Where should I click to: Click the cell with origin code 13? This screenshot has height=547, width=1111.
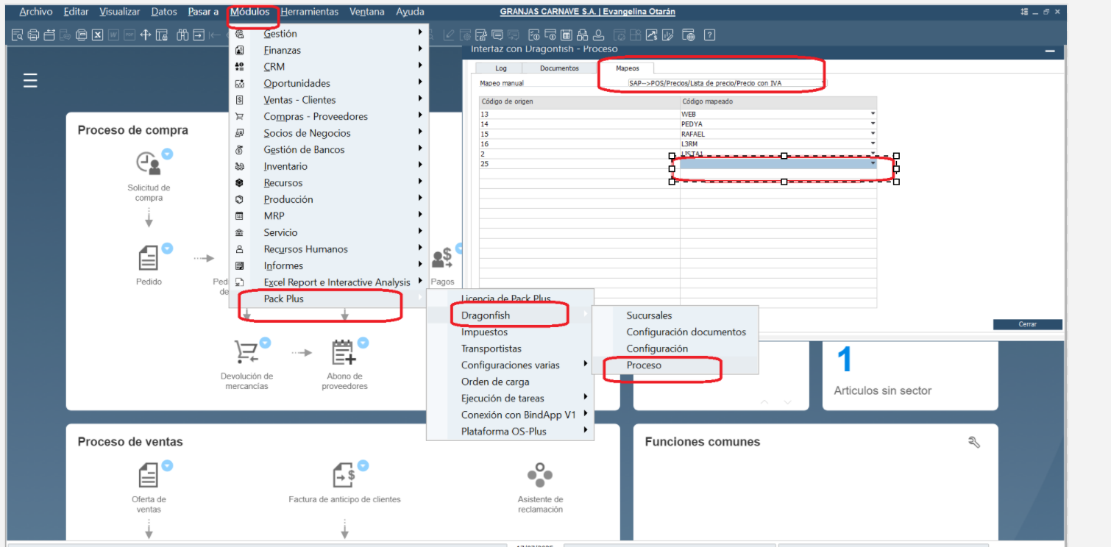tap(579, 114)
